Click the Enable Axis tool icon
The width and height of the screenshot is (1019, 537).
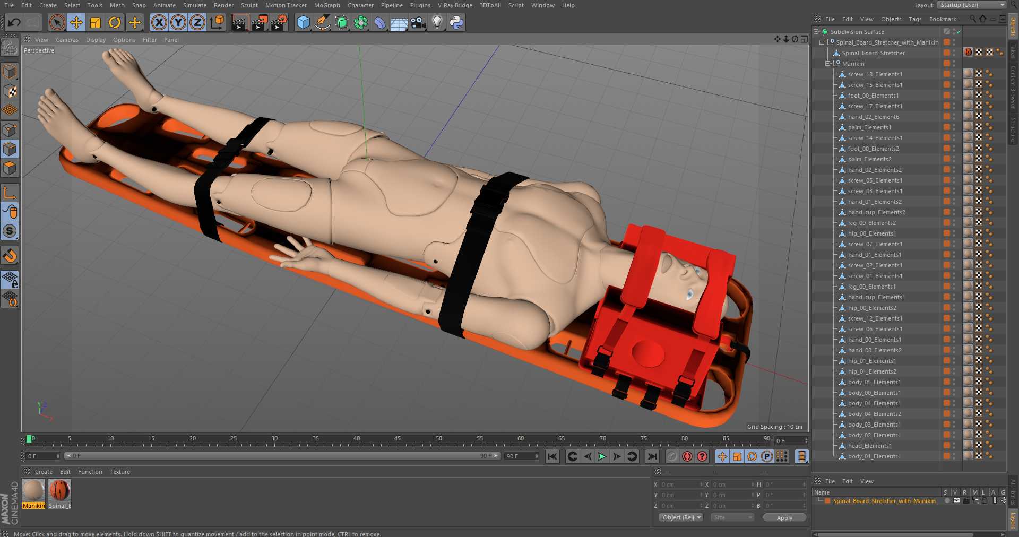[x=10, y=192]
